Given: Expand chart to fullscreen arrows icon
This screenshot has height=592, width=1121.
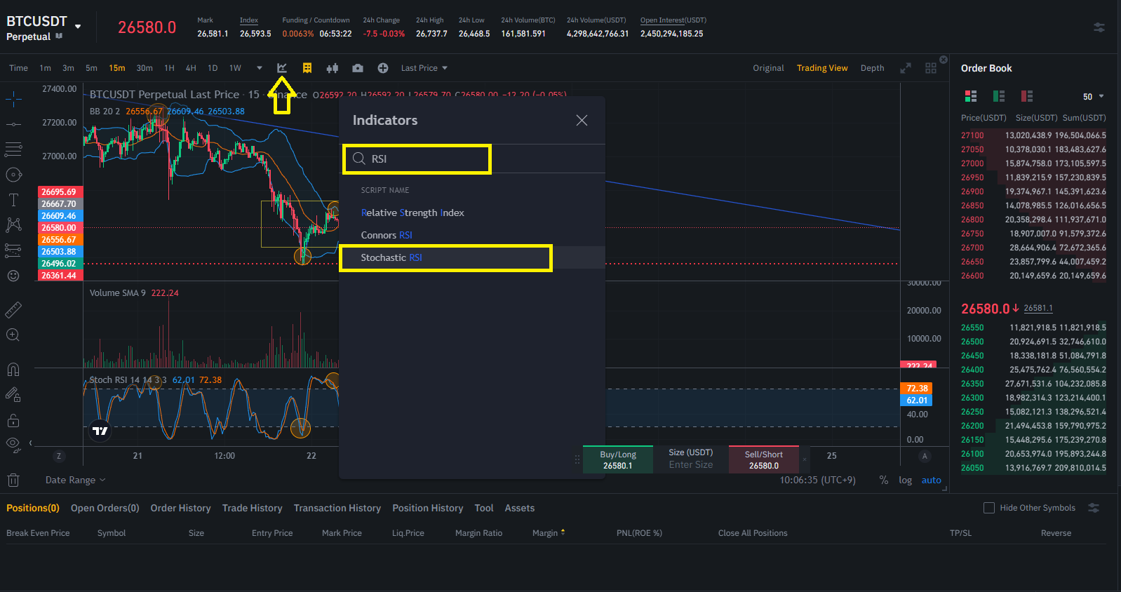Looking at the screenshot, I should click(x=906, y=68).
